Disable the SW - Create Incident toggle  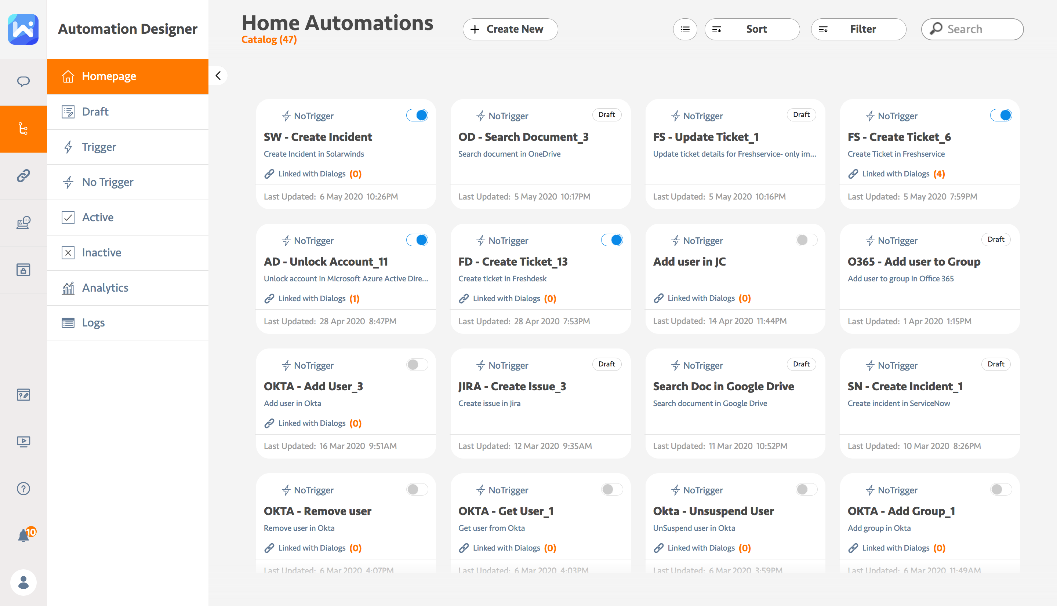tap(417, 115)
